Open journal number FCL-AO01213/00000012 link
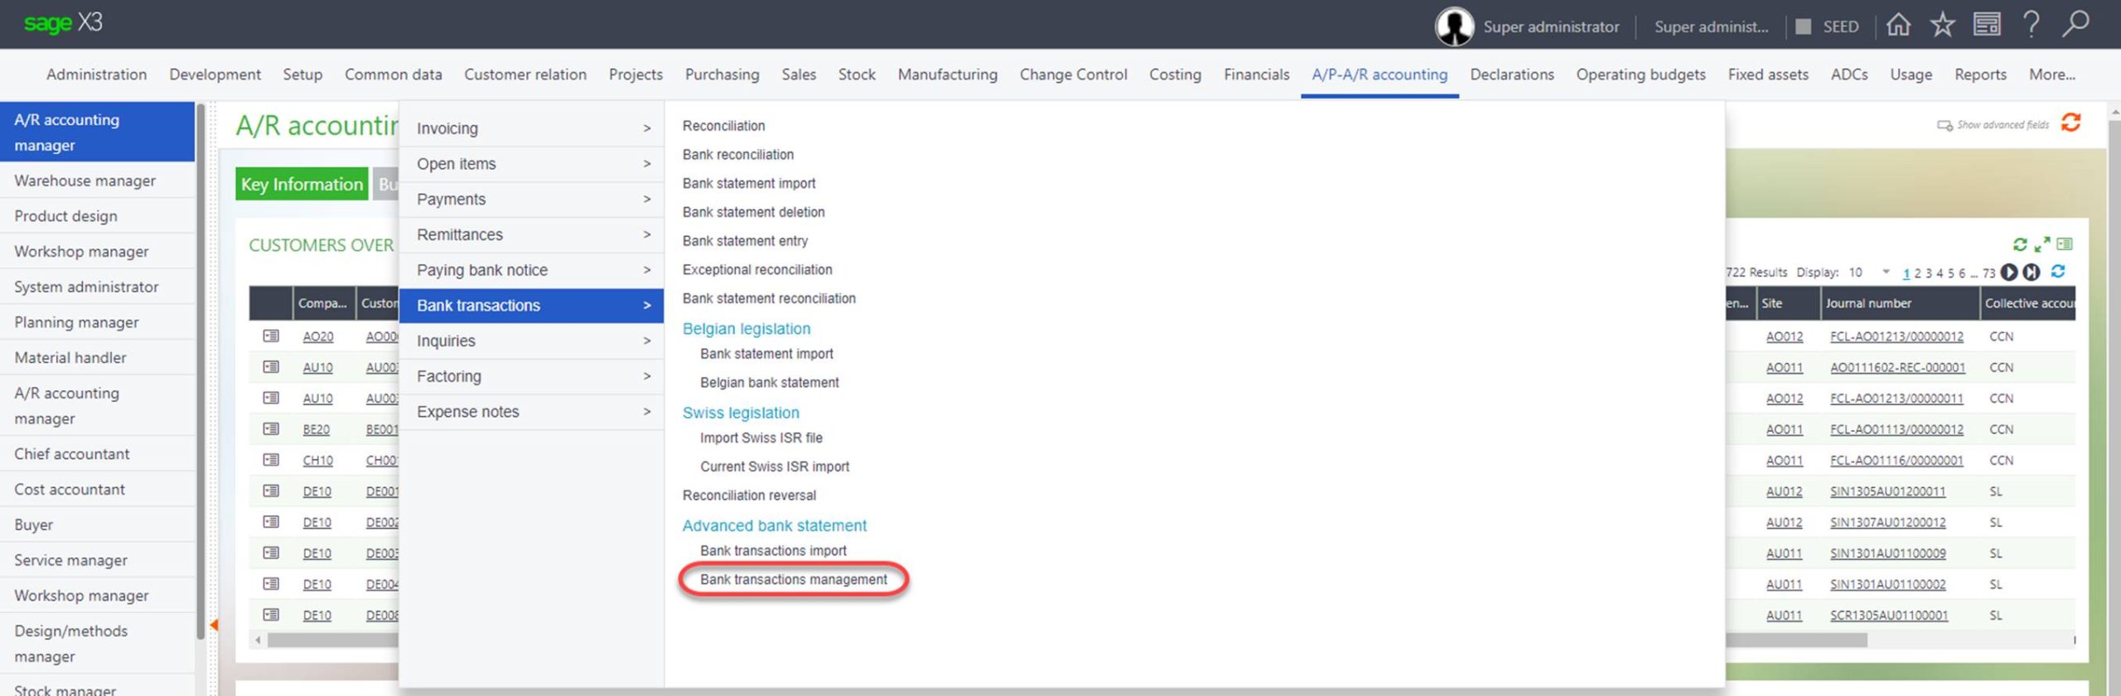Image resolution: width=2121 pixels, height=696 pixels. click(1896, 337)
